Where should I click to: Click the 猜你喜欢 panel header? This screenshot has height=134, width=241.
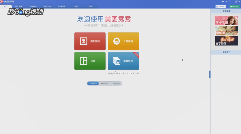click(226, 52)
